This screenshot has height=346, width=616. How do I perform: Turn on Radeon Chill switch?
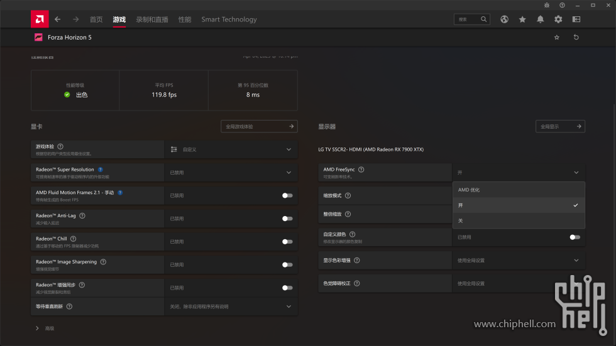(287, 242)
